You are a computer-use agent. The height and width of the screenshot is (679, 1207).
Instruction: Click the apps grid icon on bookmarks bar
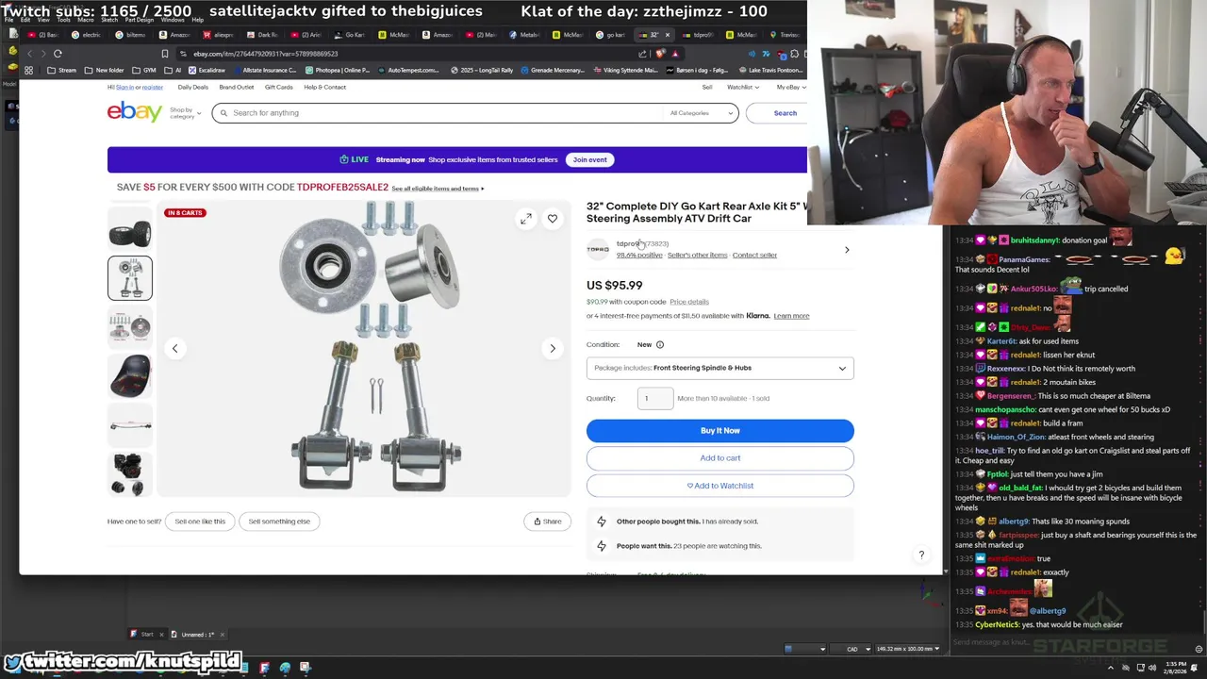coord(28,70)
